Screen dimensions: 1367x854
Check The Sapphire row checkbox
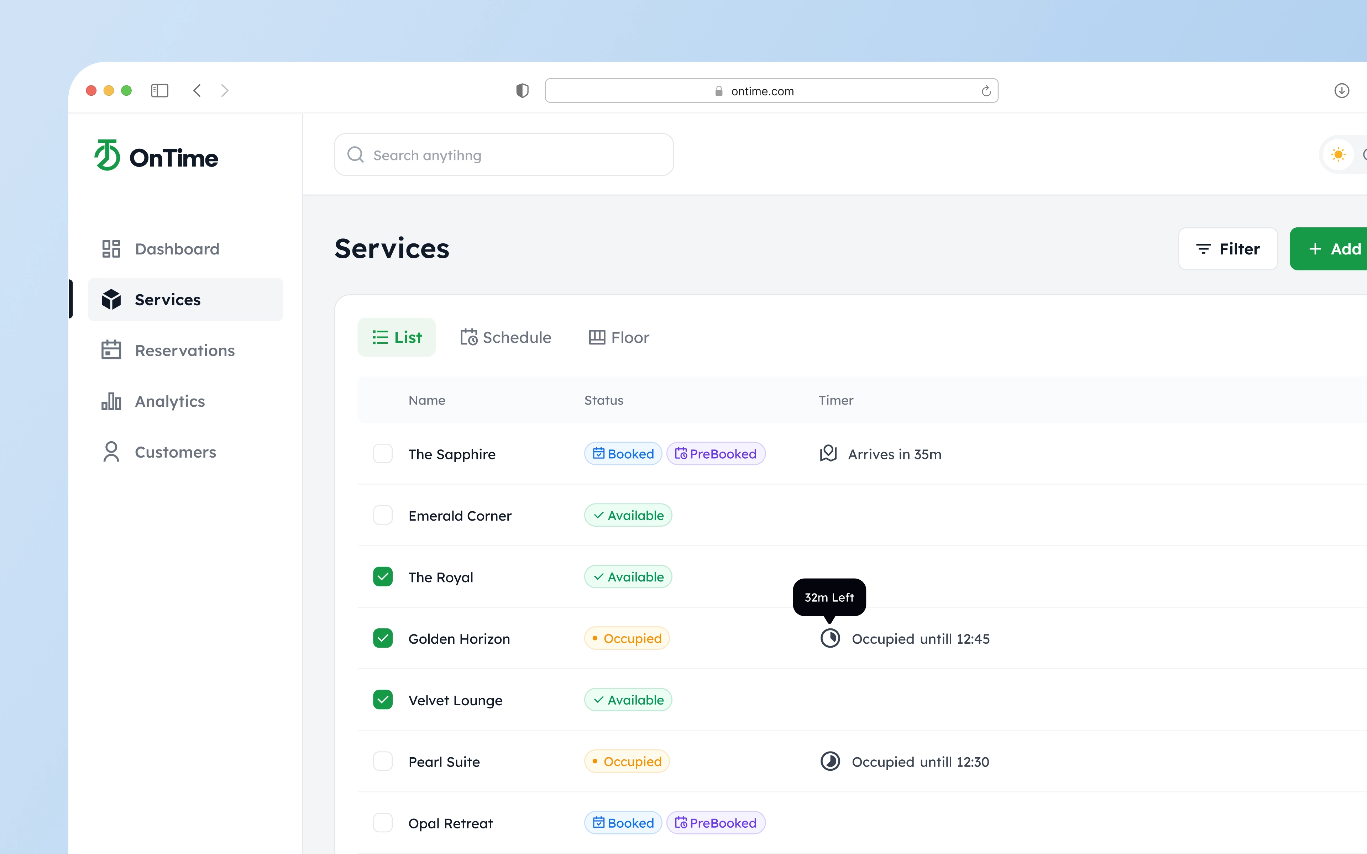pos(383,454)
